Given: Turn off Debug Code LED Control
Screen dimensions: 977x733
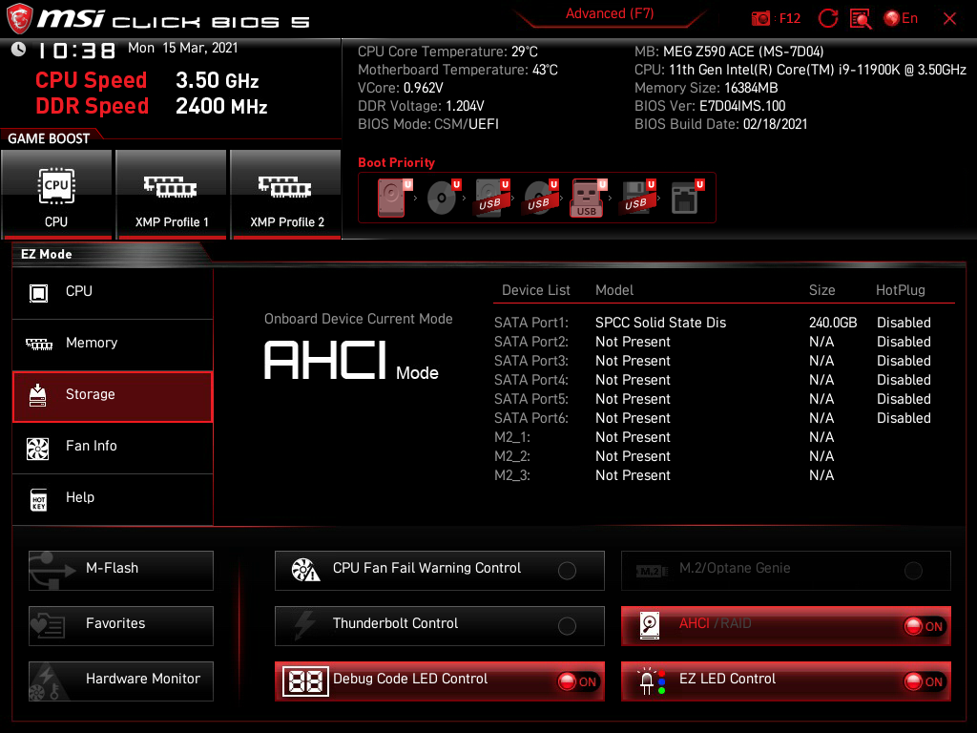Looking at the screenshot, I should point(578,681).
